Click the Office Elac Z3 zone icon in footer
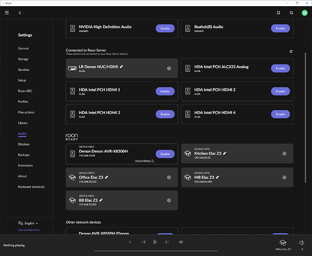Viewport: 312px width, 256px height. 283,243
